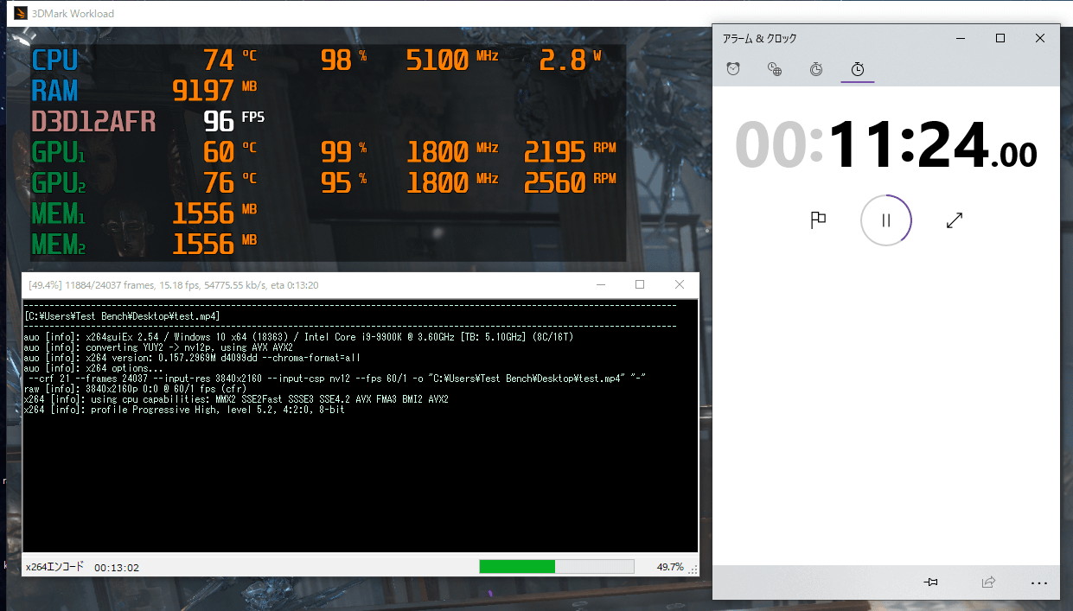The height and width of the screenshot is (611, 1073).
Task: Click the CPU label in the overlay
Action: [x=54, y=60]
